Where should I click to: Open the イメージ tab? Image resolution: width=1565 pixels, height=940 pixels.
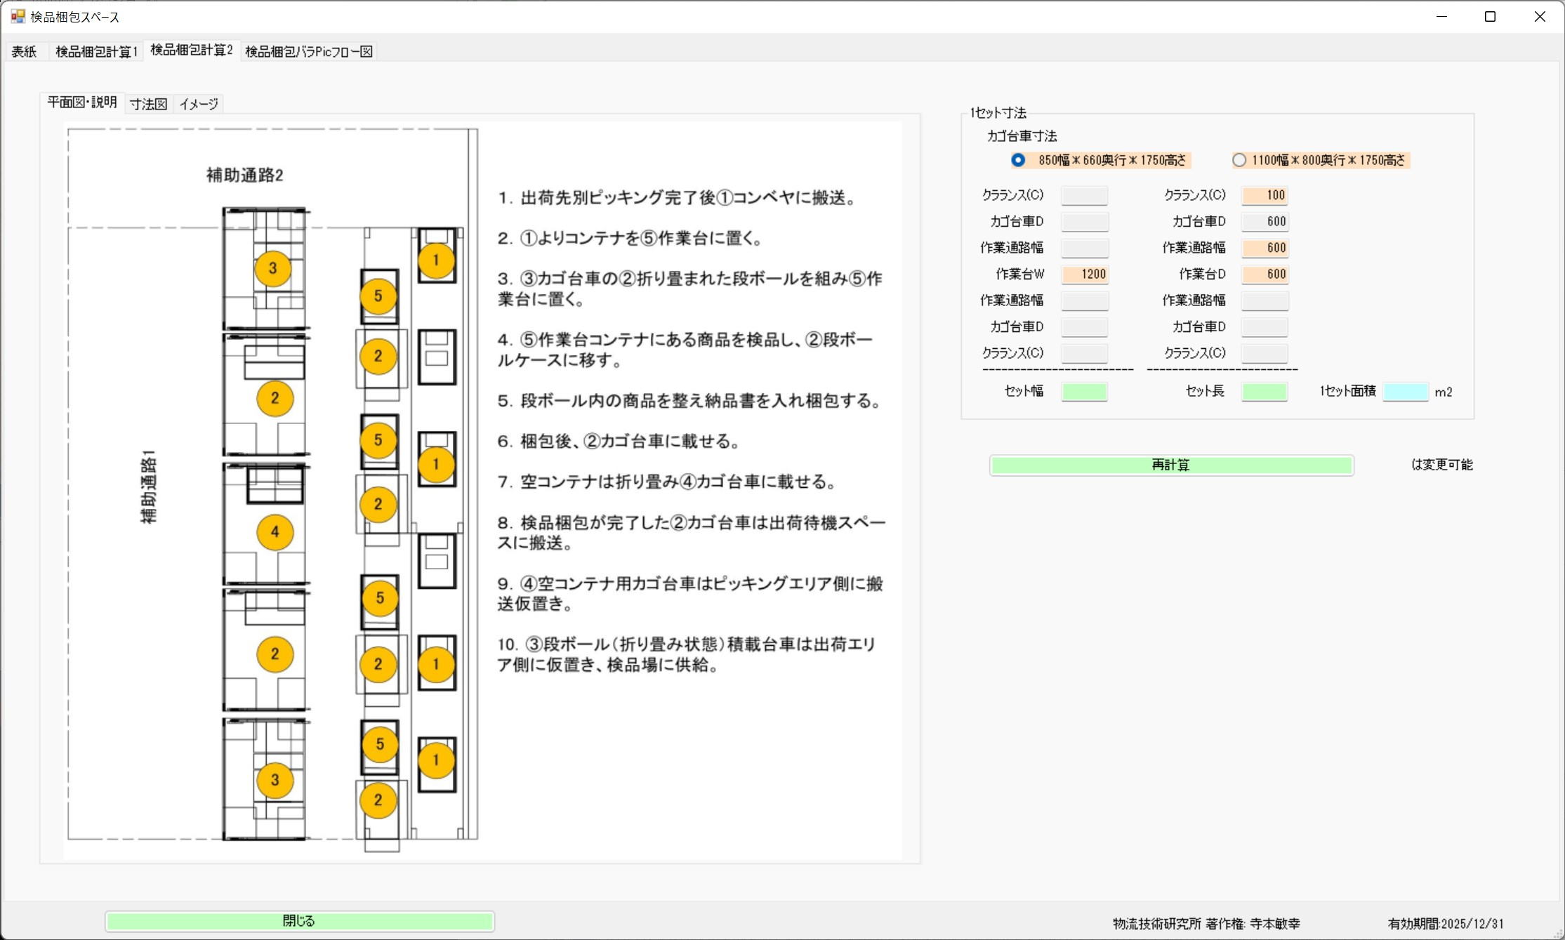point(199,104)
